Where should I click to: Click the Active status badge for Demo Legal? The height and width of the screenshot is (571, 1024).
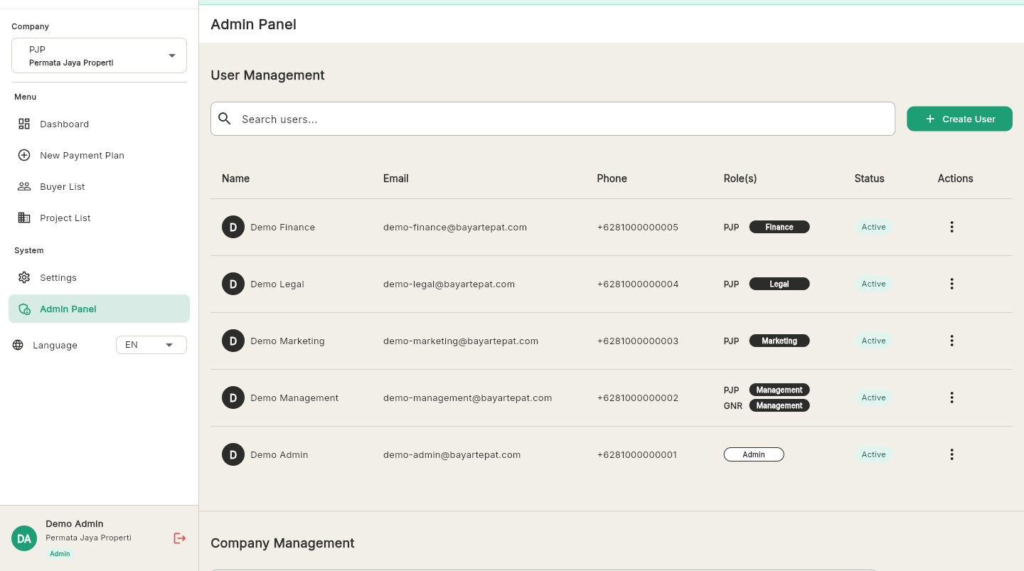(x=873, y=284)
